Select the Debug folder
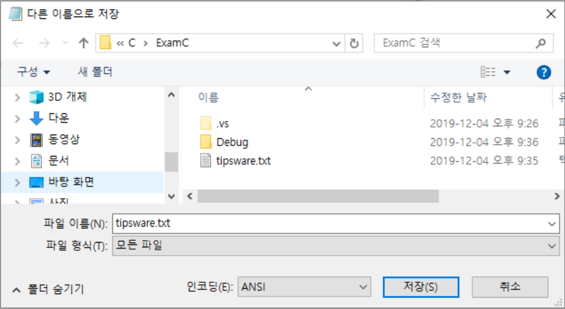Screen dimensions: 565x309 232,142
